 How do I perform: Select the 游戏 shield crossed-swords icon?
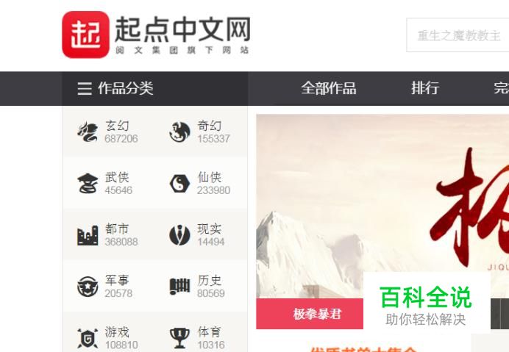(x=88, y=338)
